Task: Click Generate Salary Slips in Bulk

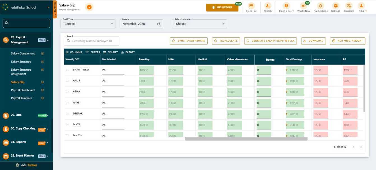Action: click(270, 41)
